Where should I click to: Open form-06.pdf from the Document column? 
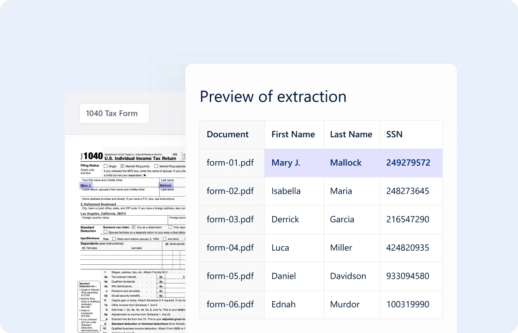coord(230,304)
